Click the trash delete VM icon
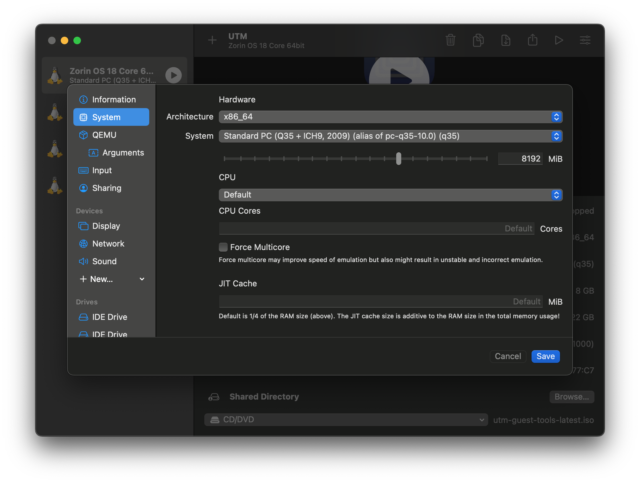 point(450,40)
